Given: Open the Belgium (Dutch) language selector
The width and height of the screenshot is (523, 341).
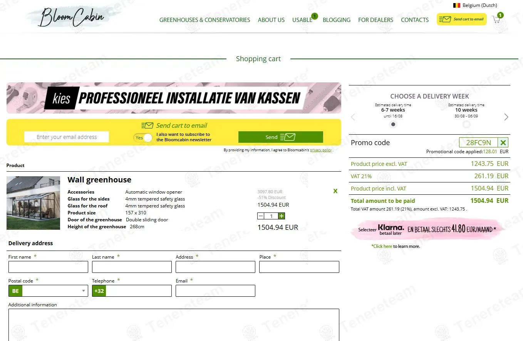Looking at the screenshot, I should [x=475, y=5].
